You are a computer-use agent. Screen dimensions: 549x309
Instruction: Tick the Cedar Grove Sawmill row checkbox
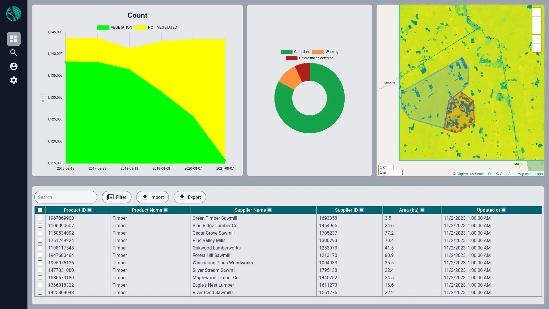pos(40,233)
